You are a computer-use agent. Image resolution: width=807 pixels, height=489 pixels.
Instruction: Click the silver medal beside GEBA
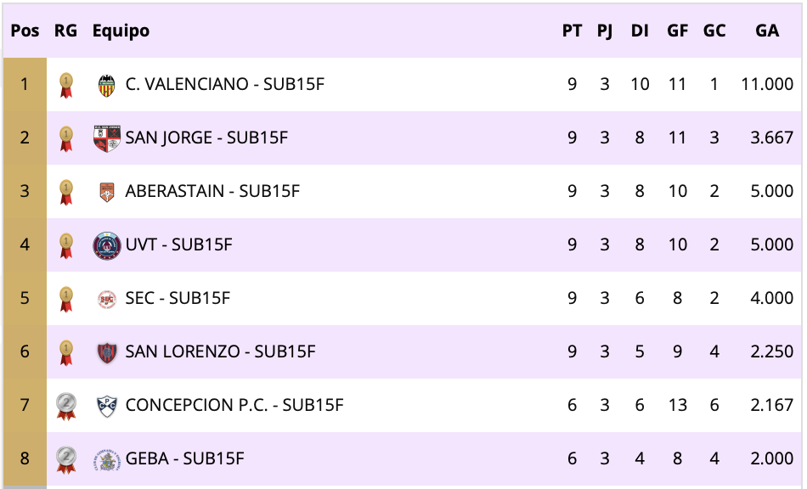[x=65, y=458]
